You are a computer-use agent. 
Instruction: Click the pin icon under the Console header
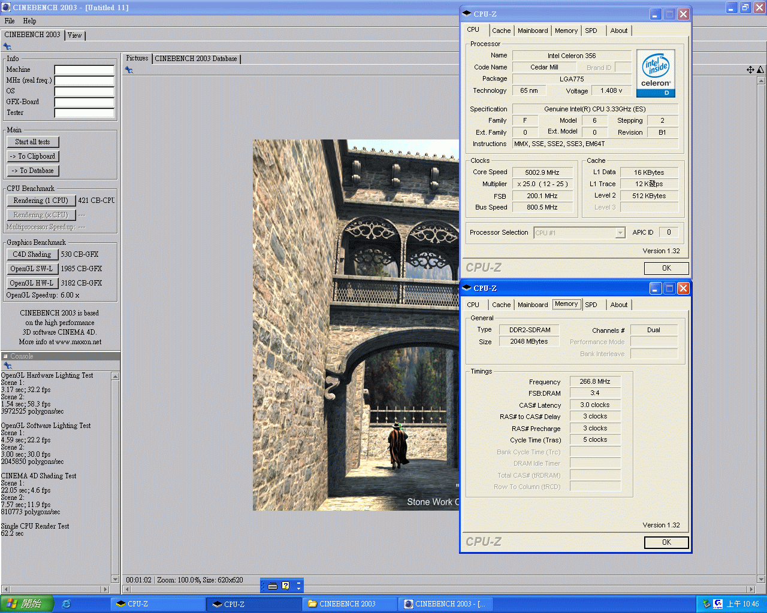(8, 365)
